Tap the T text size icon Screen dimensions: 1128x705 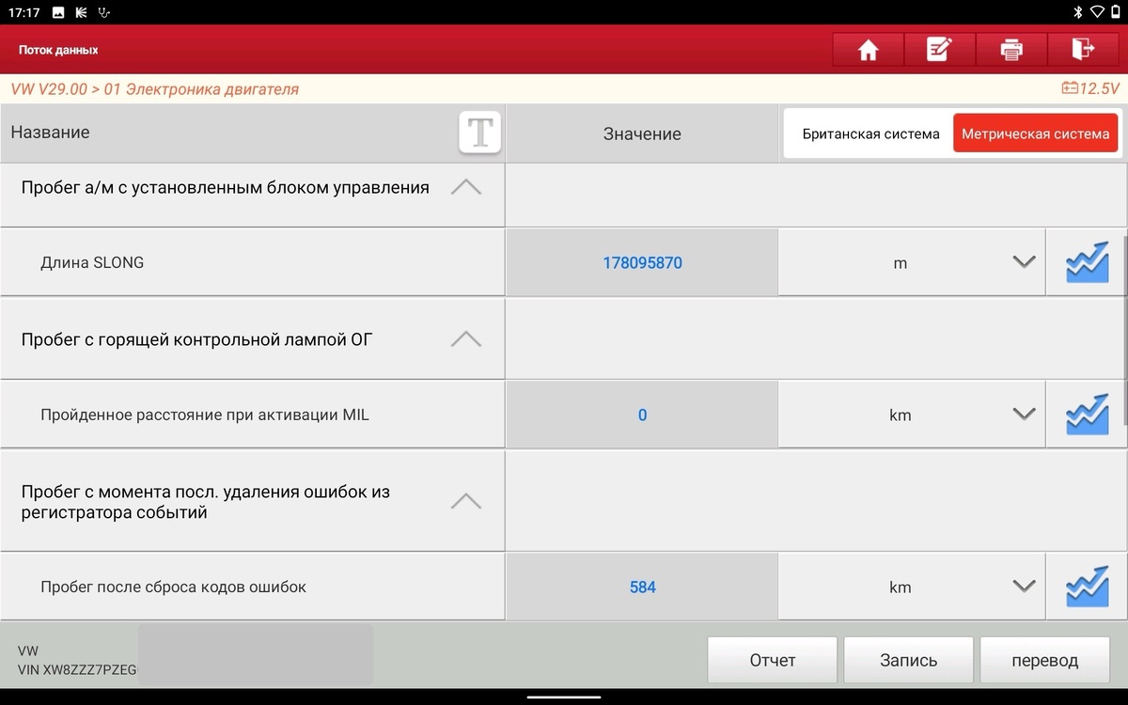[x=479, y=133]
